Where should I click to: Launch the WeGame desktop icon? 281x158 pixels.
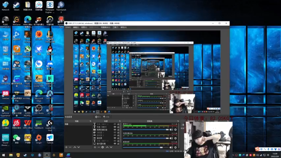pyautogui.click(x=17, y=21)
